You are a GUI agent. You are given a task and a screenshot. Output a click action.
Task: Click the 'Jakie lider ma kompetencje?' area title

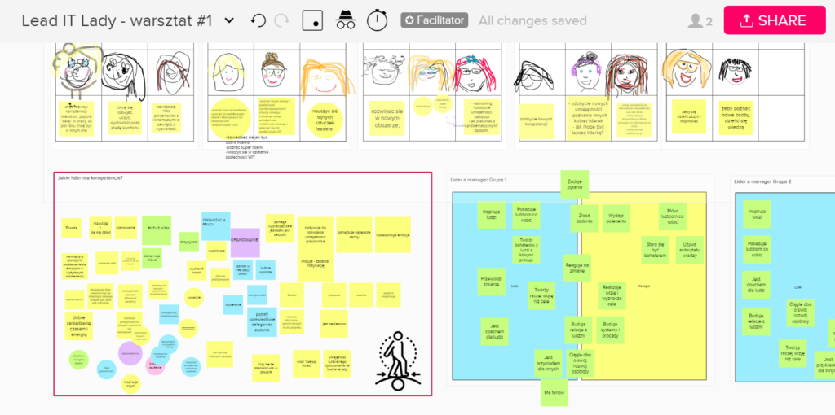tap(90, 177)
